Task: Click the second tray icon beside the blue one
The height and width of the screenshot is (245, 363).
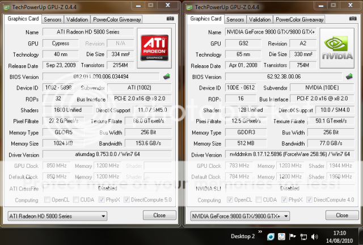Action: pyautogui.click(x=281, y=236)
